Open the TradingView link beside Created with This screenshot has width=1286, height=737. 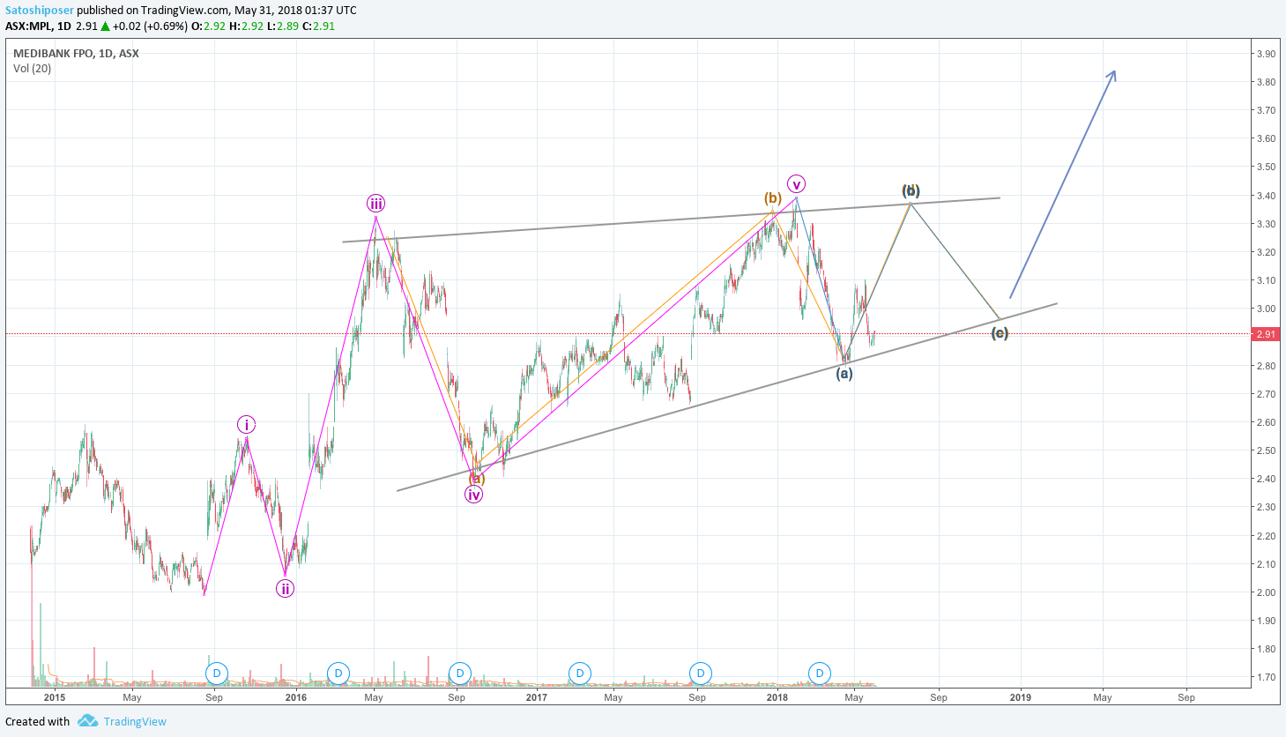point(135,721)
